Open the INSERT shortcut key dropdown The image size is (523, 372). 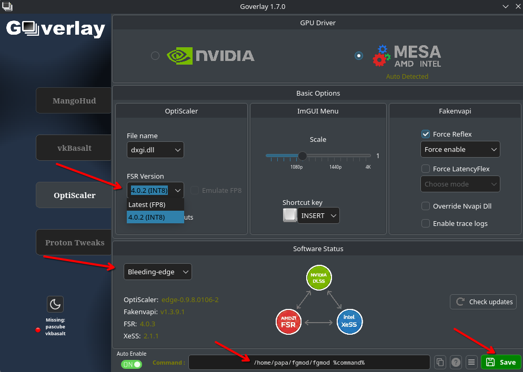[x=318, y=216]
